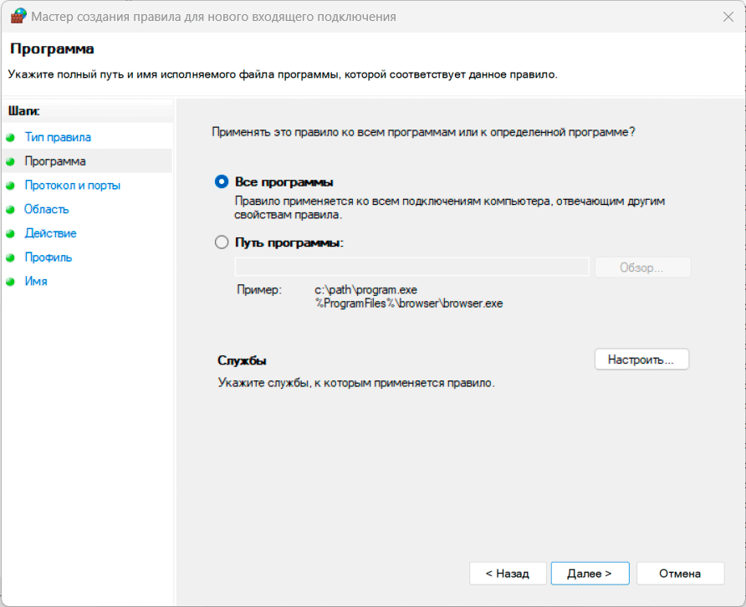Viewport: 746px width, 607px height.
Task: Click the green bullet beside Область
Action: [10, 210]
